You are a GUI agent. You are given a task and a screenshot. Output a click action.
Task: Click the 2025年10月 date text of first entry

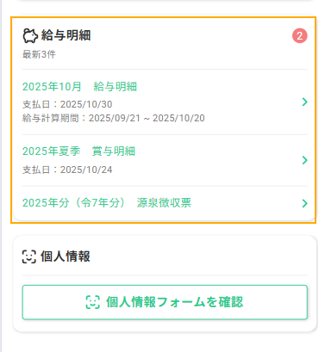pyautogui.click(x=52, y=87)
